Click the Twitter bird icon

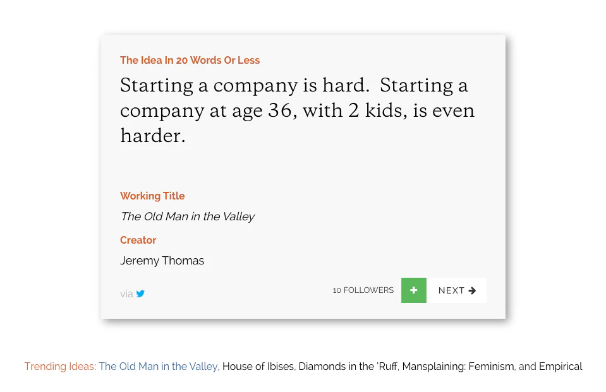tap(140, 294)
